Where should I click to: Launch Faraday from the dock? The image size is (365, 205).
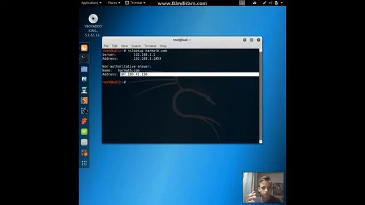coord(84,121)
